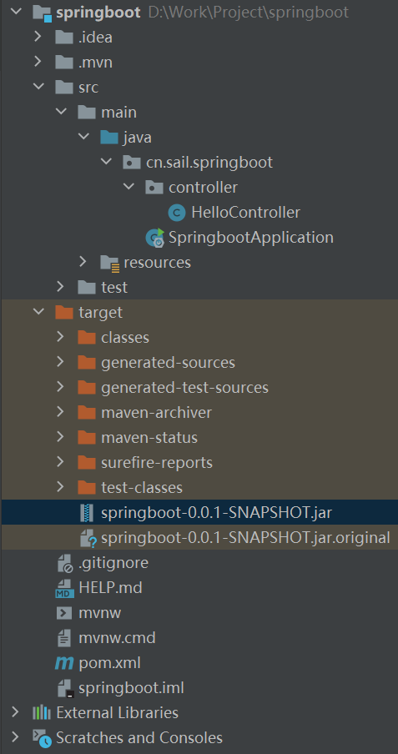Select the generated-test-sources folder label
Viewport: 398px width, 754px height.
click(x=184, y=388)
